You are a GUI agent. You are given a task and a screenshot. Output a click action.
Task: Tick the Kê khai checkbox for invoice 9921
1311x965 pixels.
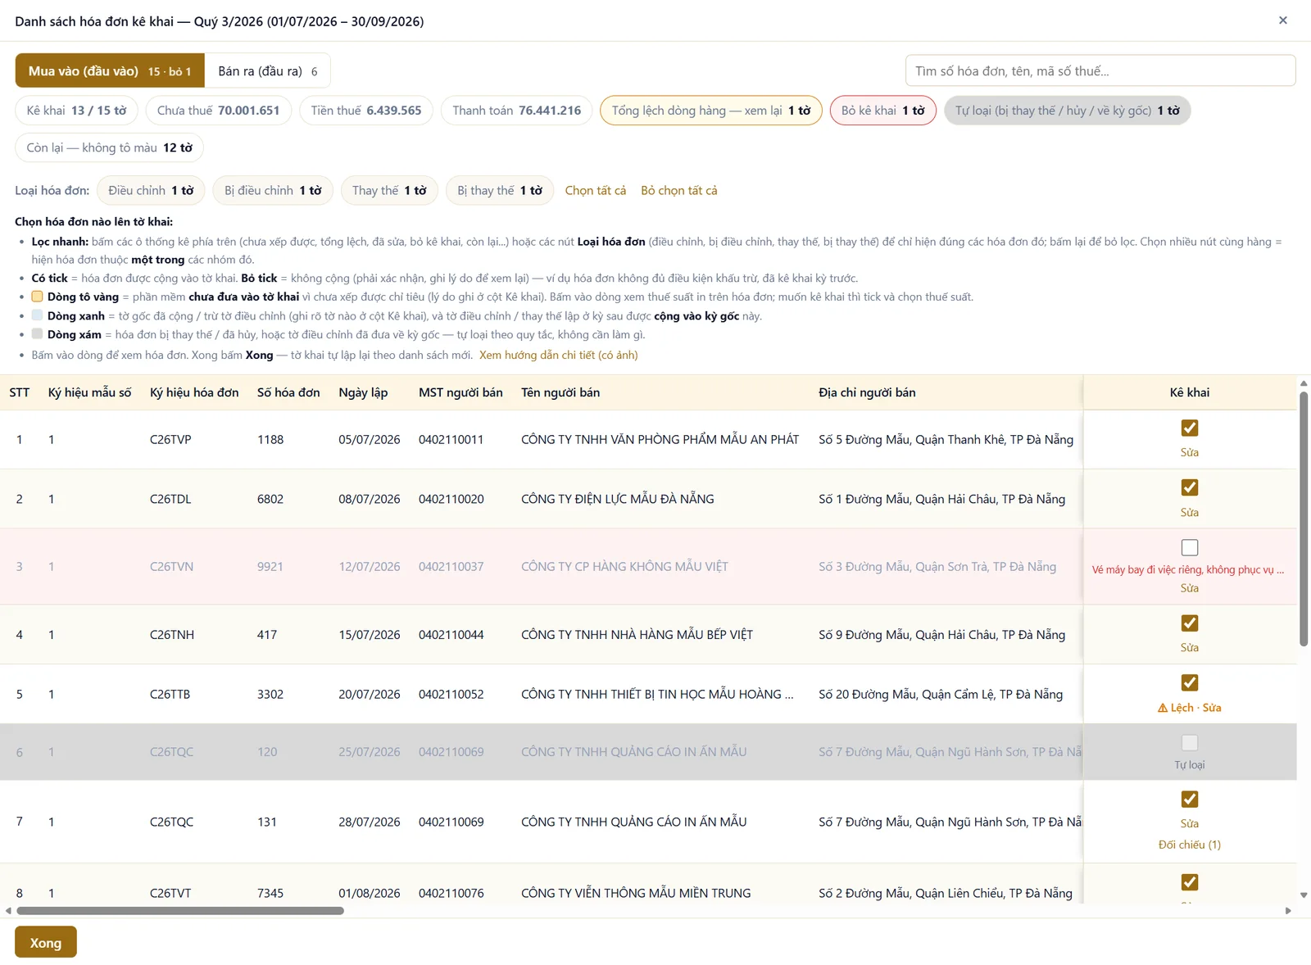point(1190,547)
